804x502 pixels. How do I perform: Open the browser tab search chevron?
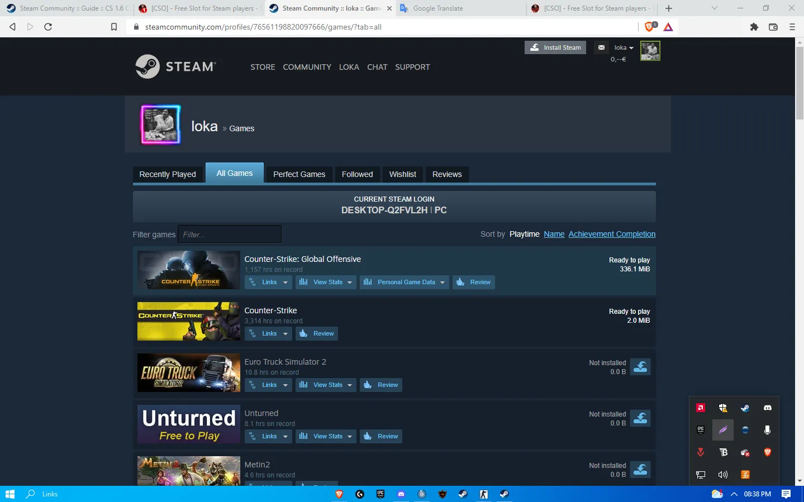pos(714,8)
